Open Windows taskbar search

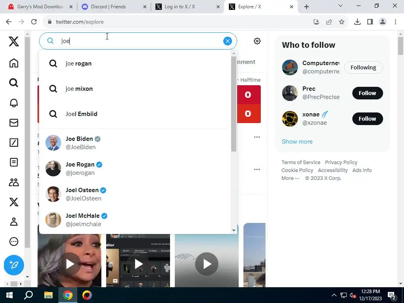click(x=28, y=295)
